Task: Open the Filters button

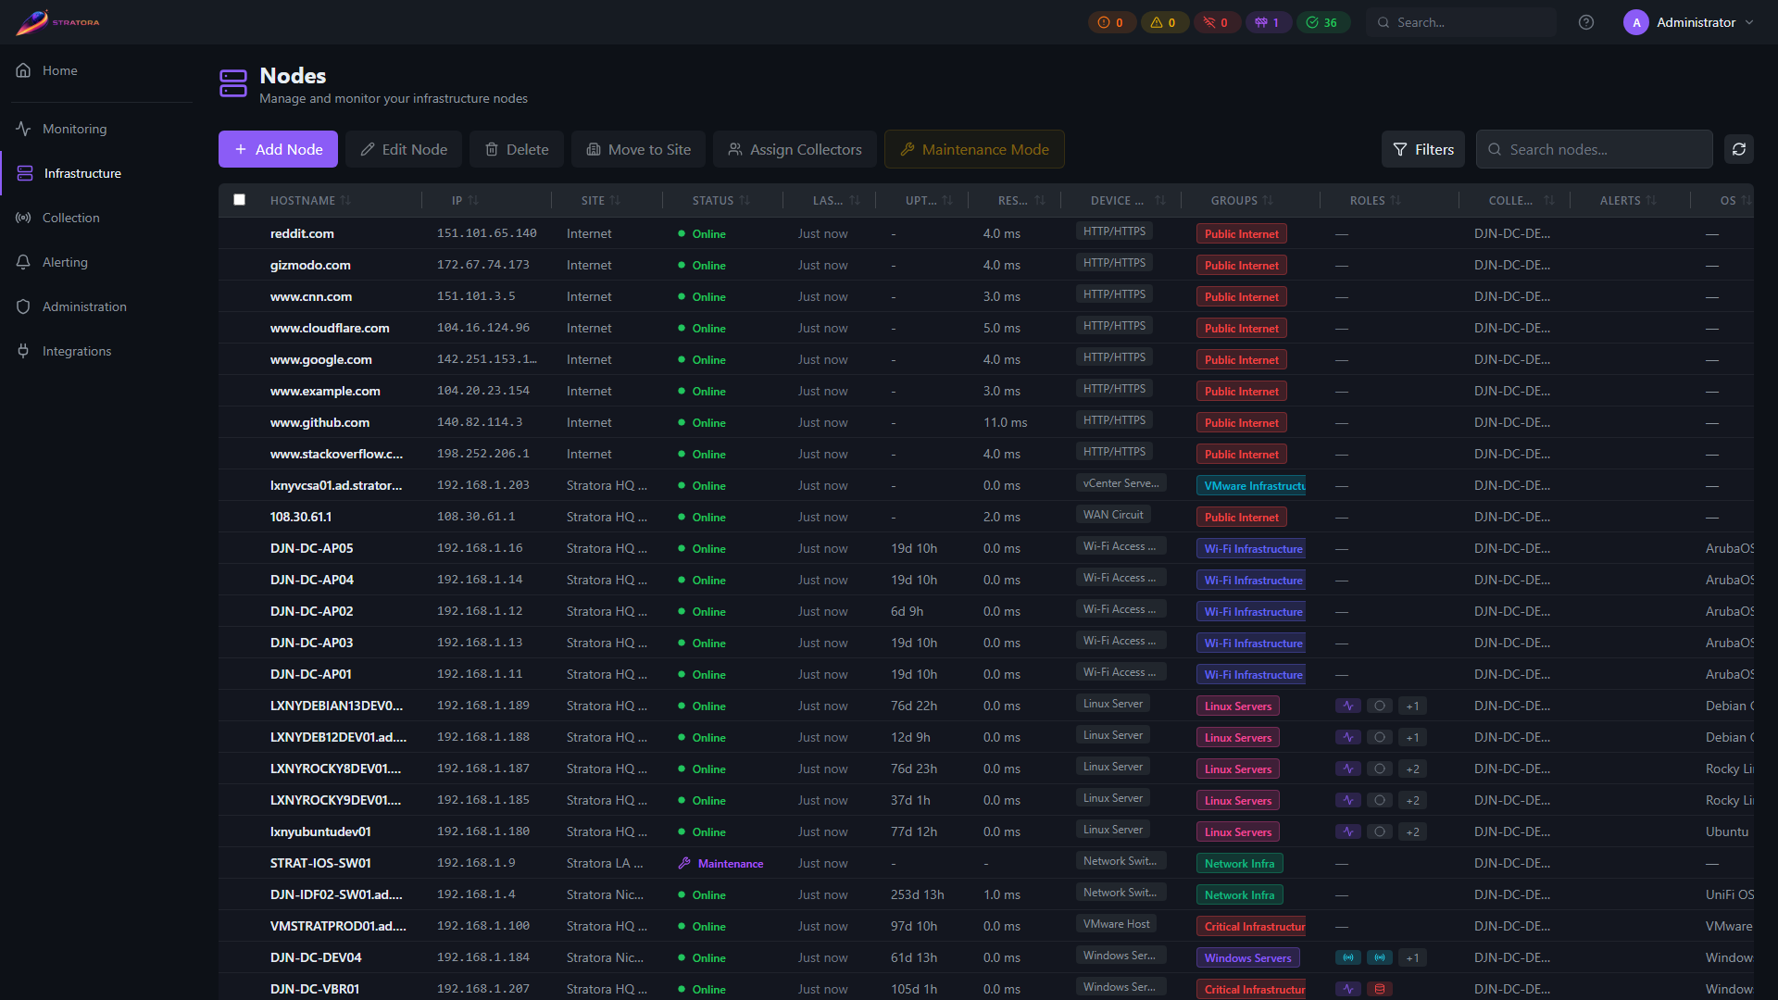Action: [1423, 149]
